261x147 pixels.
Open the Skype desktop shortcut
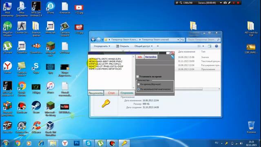pos(36,67)
